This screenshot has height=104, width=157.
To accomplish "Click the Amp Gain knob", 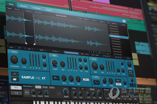I will coord(95,66).
